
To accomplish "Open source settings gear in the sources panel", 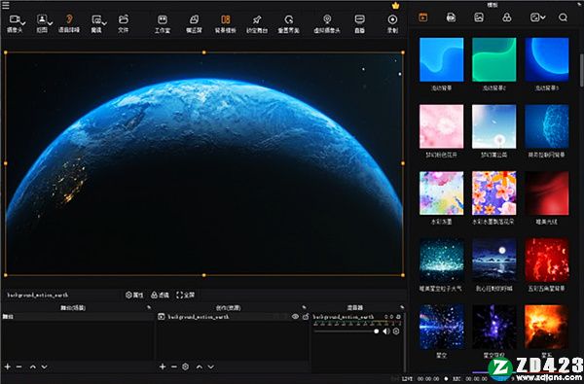I will pyautogui.click(x=186, y=367).
